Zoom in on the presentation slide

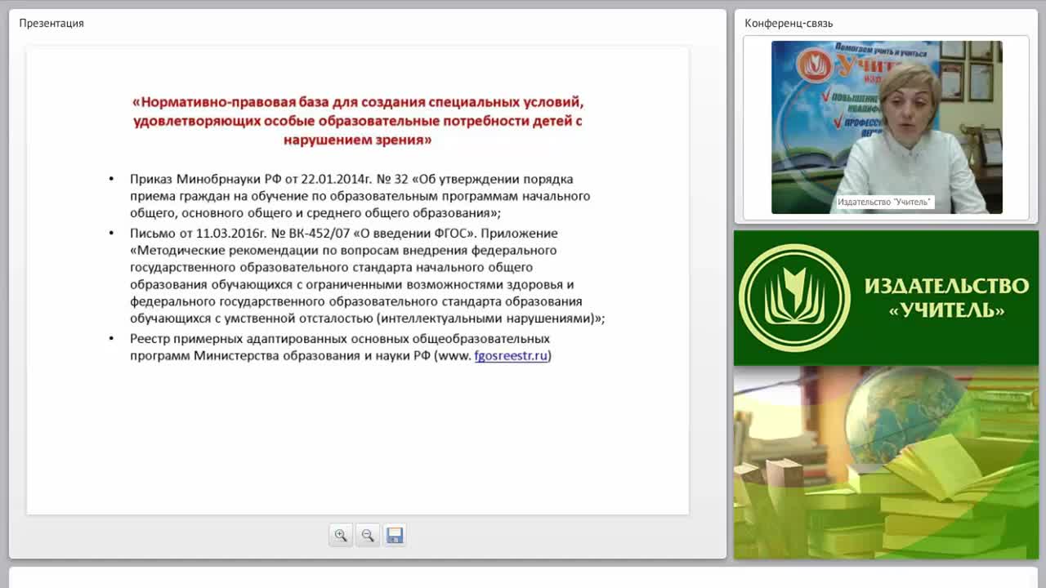pos(341,536)
